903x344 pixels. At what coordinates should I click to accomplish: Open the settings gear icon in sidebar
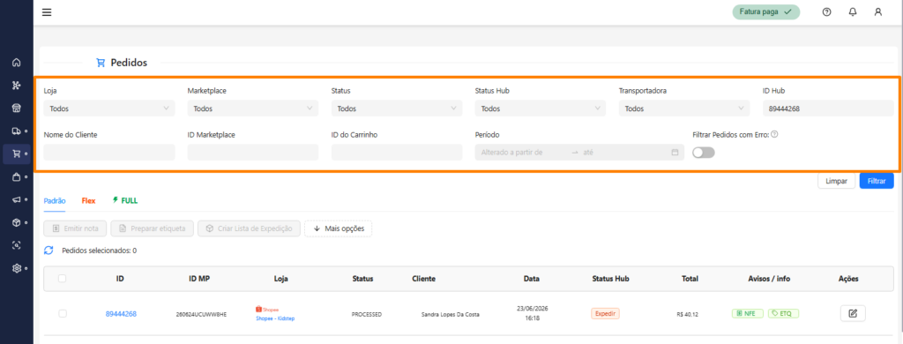point(16,268)
